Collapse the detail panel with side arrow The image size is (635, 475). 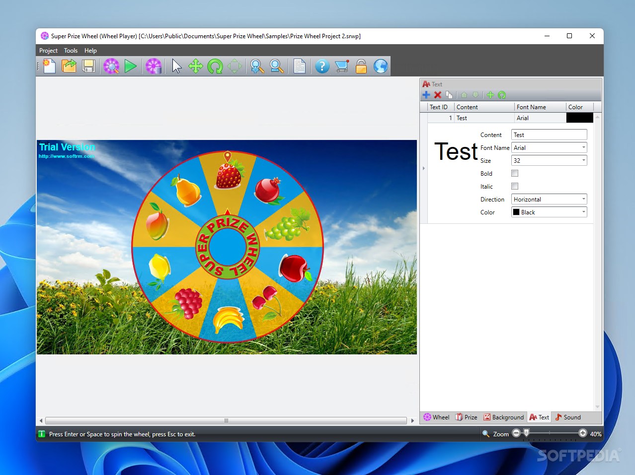tap(423, 168)
